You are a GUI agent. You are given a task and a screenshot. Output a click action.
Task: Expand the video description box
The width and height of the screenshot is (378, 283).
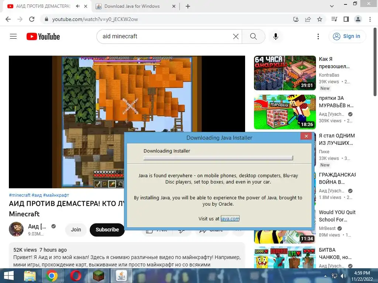coord(127,256)
